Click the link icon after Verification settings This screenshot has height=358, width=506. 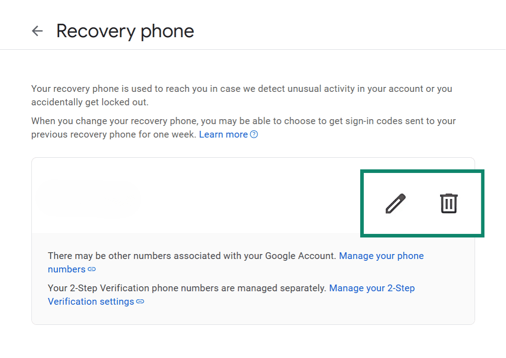click(140, 302)
